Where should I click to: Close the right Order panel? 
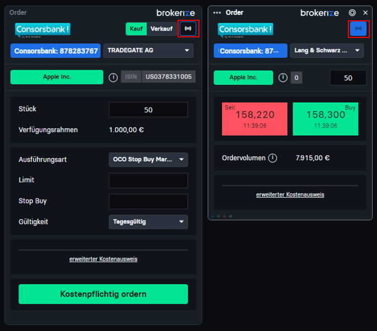(x=365, y=13)
